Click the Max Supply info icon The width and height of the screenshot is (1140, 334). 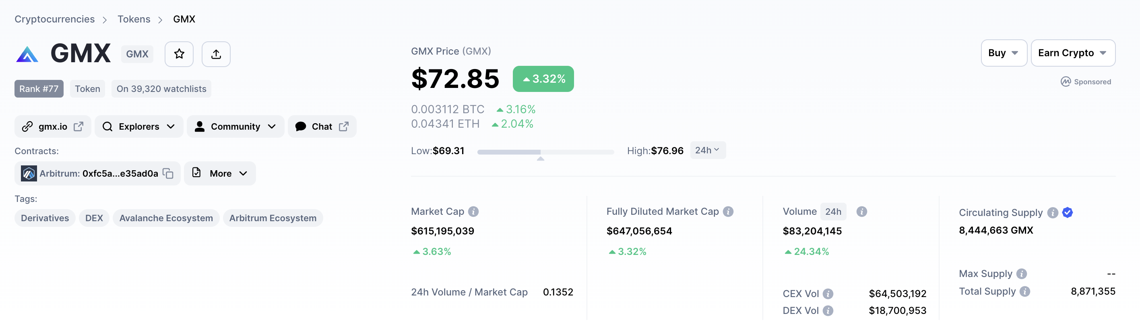(1021, 274)
